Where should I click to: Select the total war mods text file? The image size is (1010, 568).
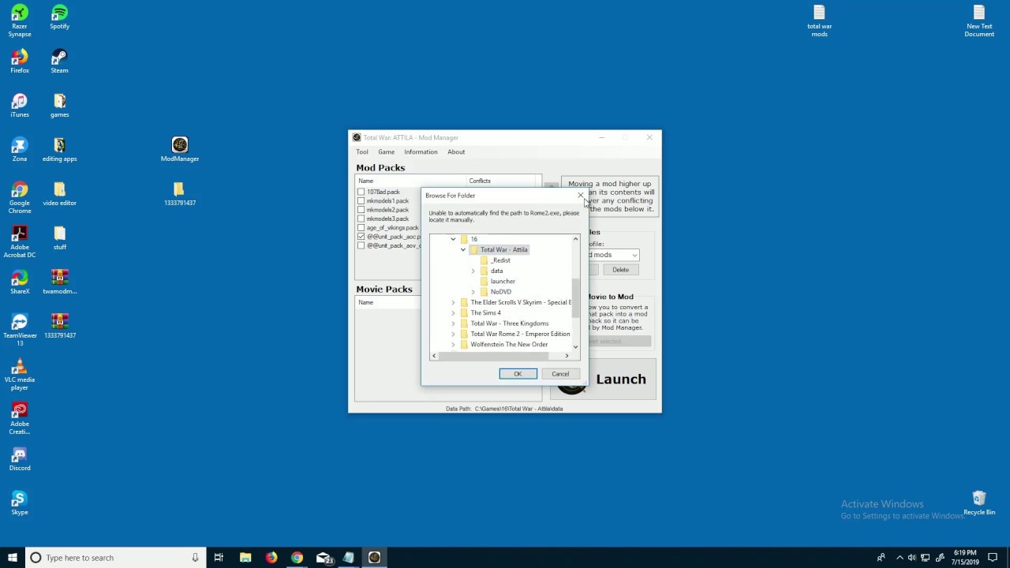coord(819,21)
